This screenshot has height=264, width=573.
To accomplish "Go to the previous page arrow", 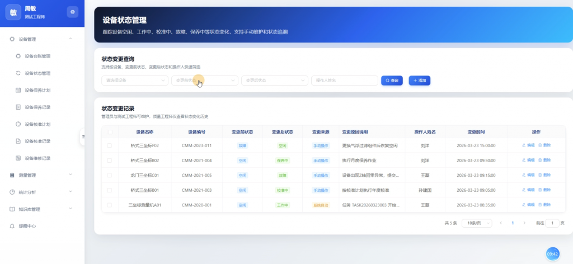I will [x=501, y=223].
